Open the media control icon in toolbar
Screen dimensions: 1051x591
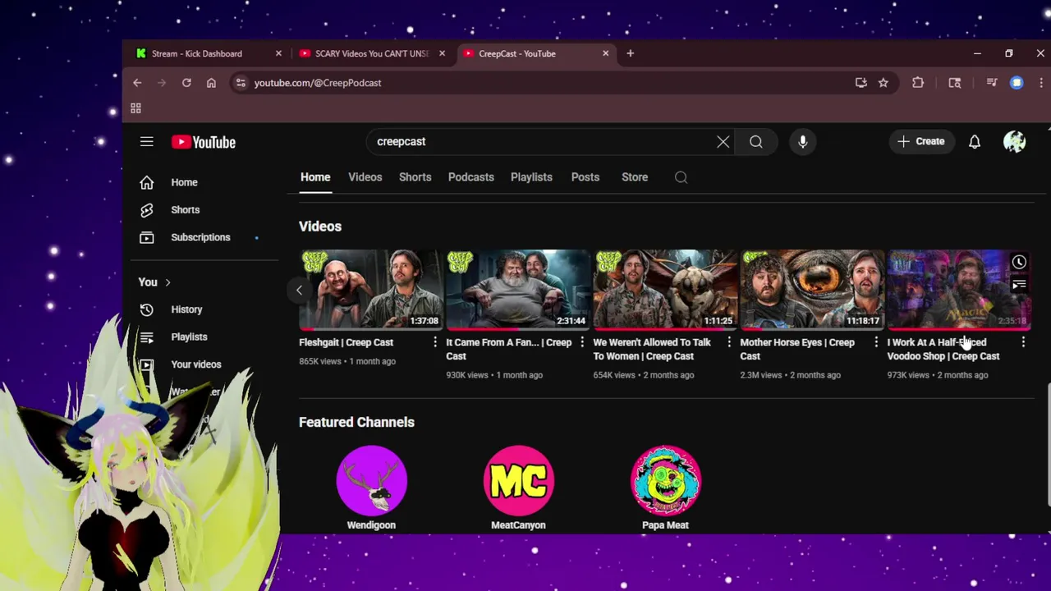pyautogui.click(x=992, y=83)
